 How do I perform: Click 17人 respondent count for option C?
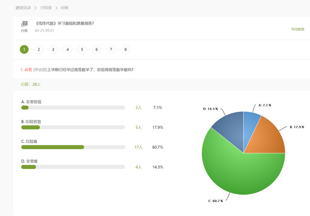[138, 147]
